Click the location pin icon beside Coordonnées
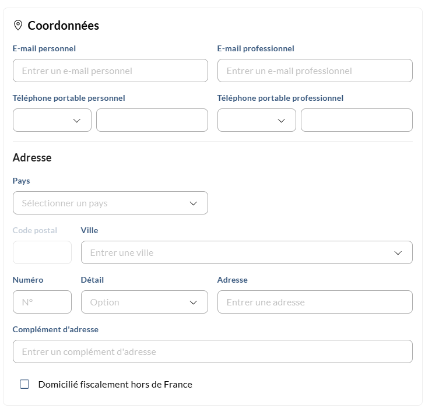 coord(18,25)
